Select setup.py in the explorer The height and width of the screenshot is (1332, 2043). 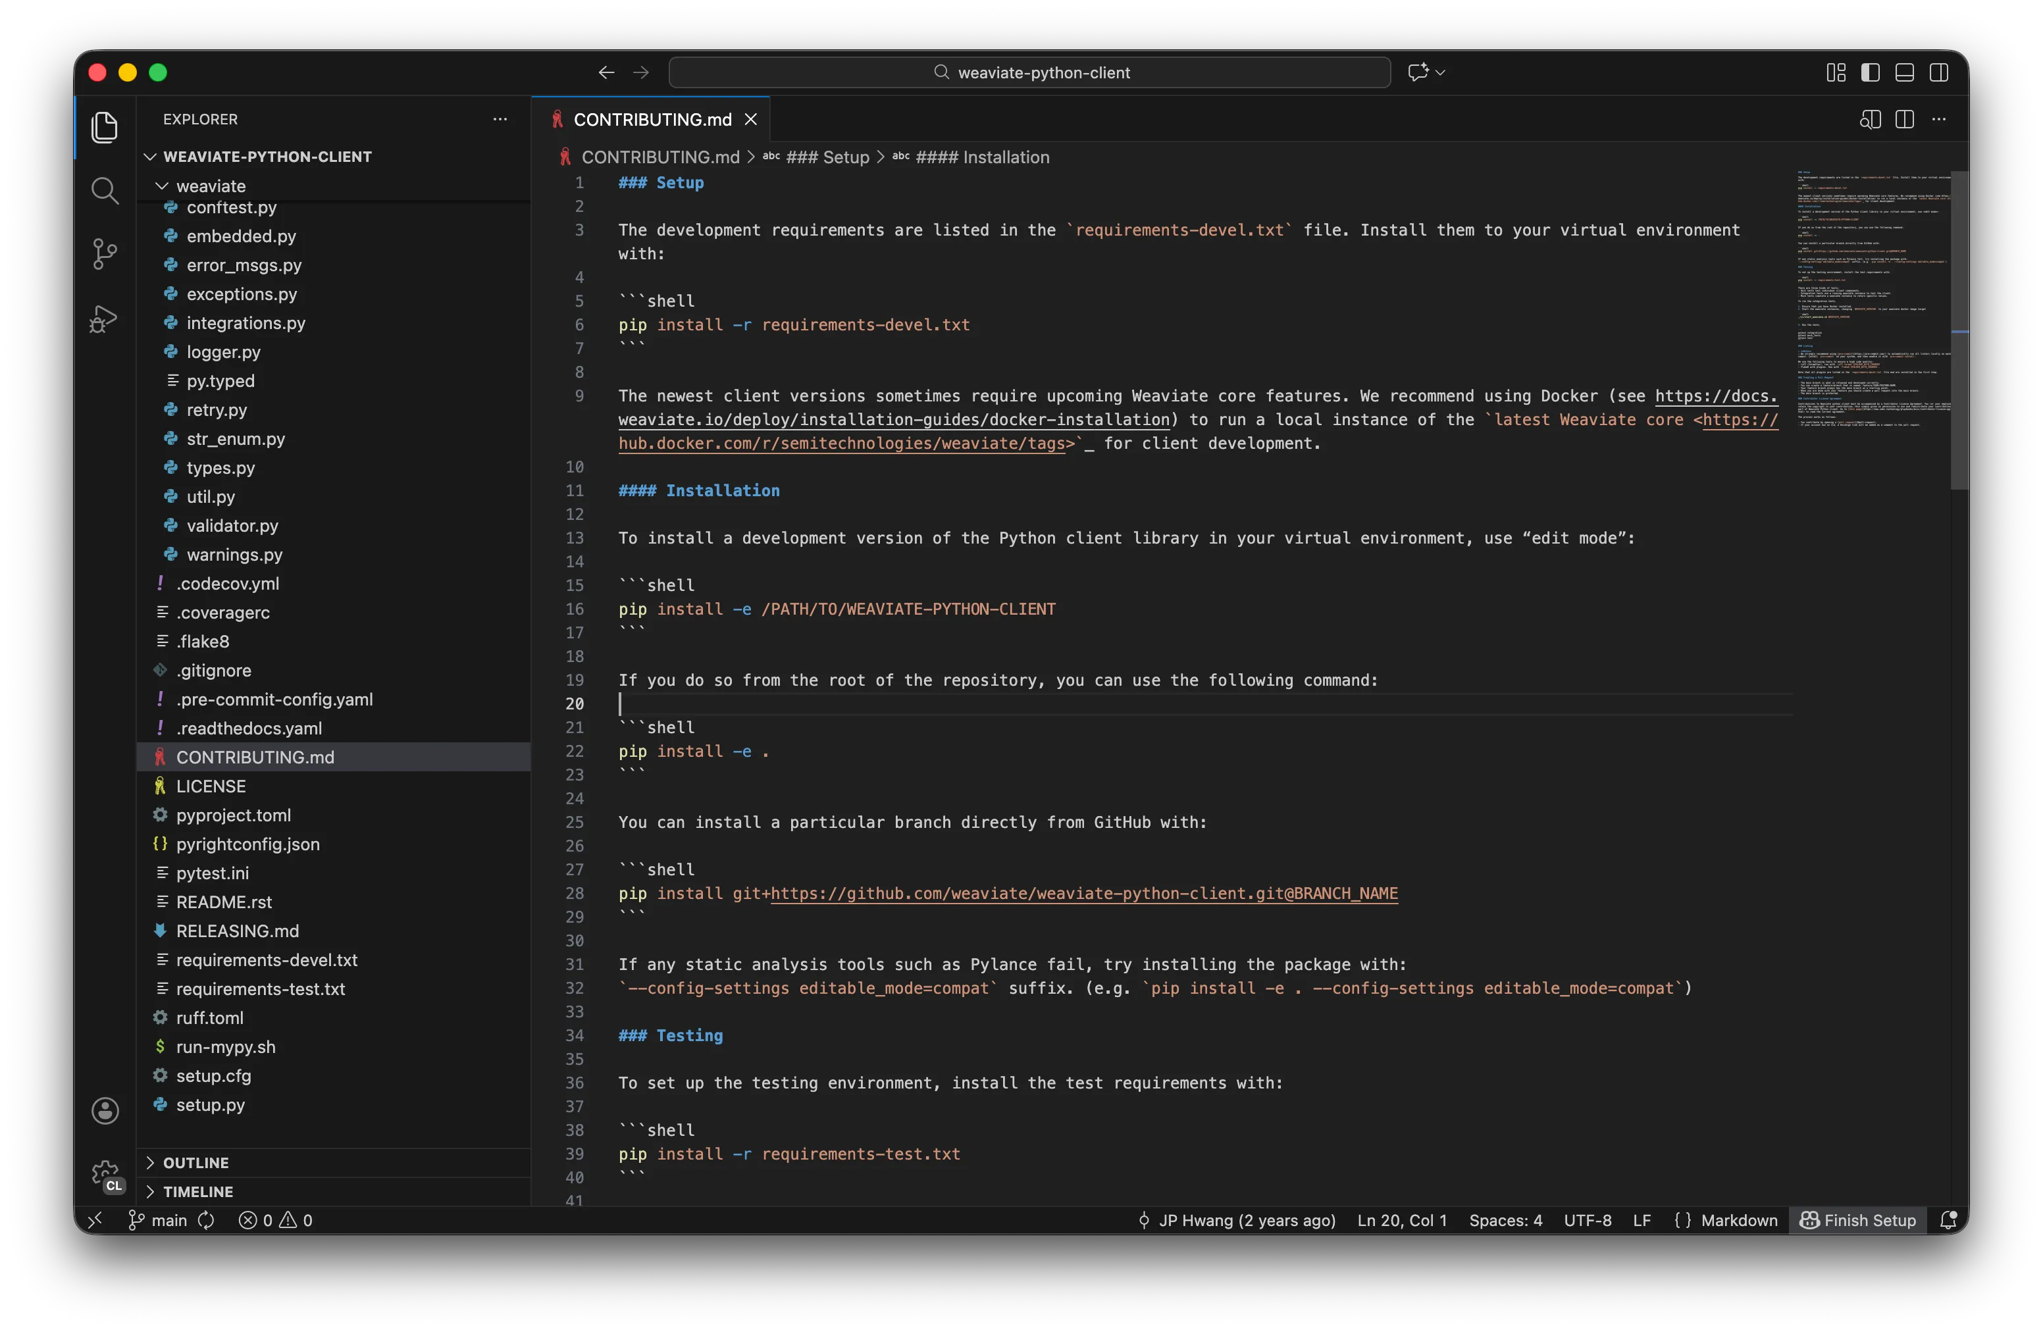pos(209,1104)
